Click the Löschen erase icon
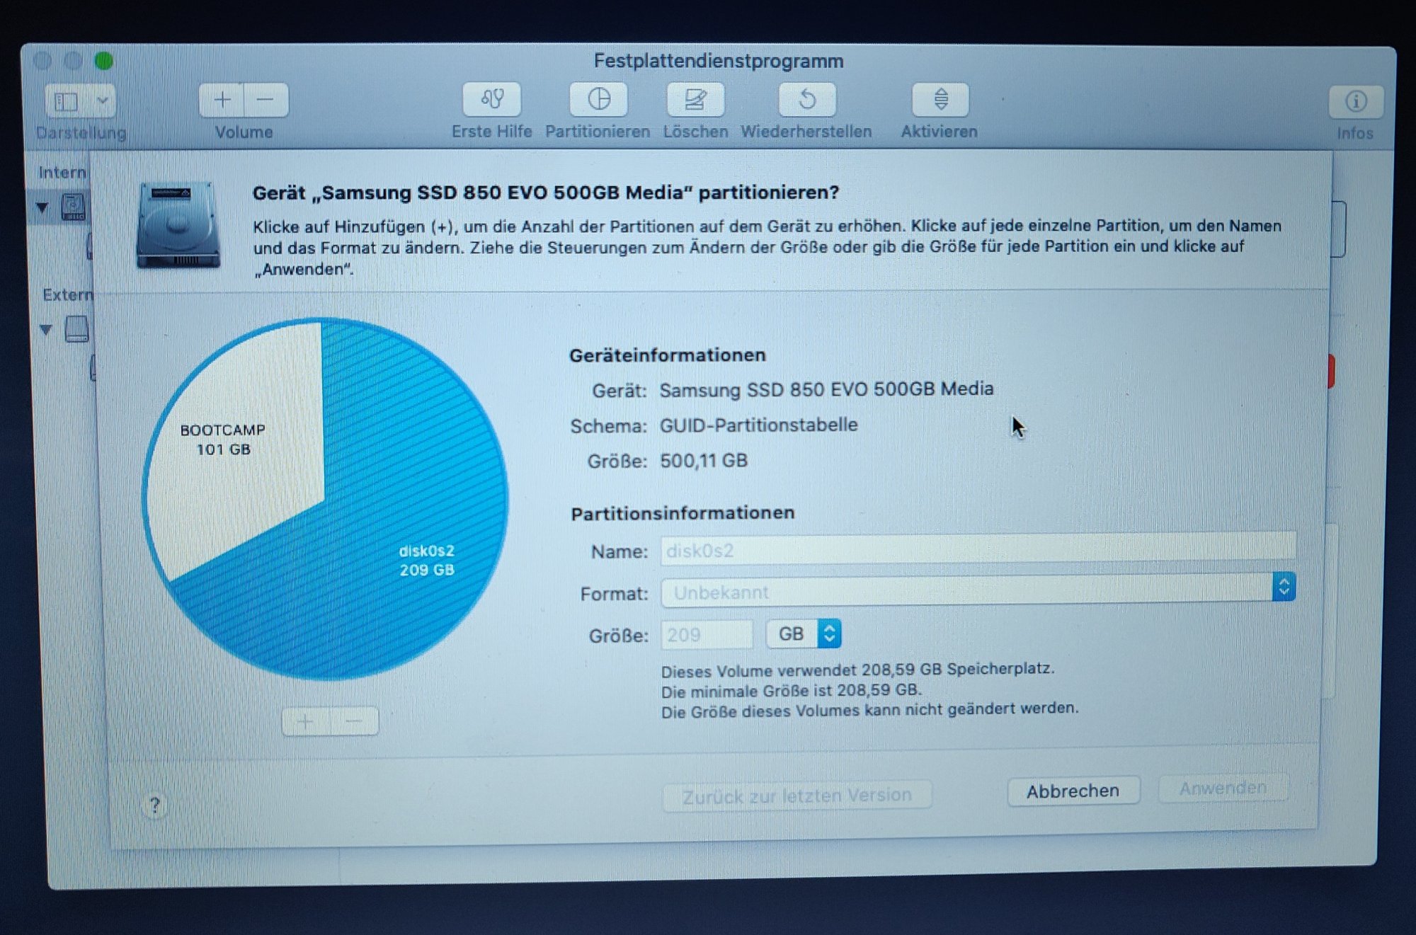The image size is (1416, 935). [695, 99]
